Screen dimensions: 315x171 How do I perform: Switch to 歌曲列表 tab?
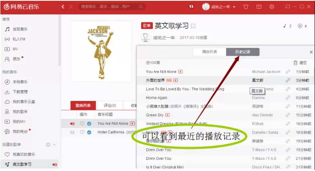(x=83, y=105)
